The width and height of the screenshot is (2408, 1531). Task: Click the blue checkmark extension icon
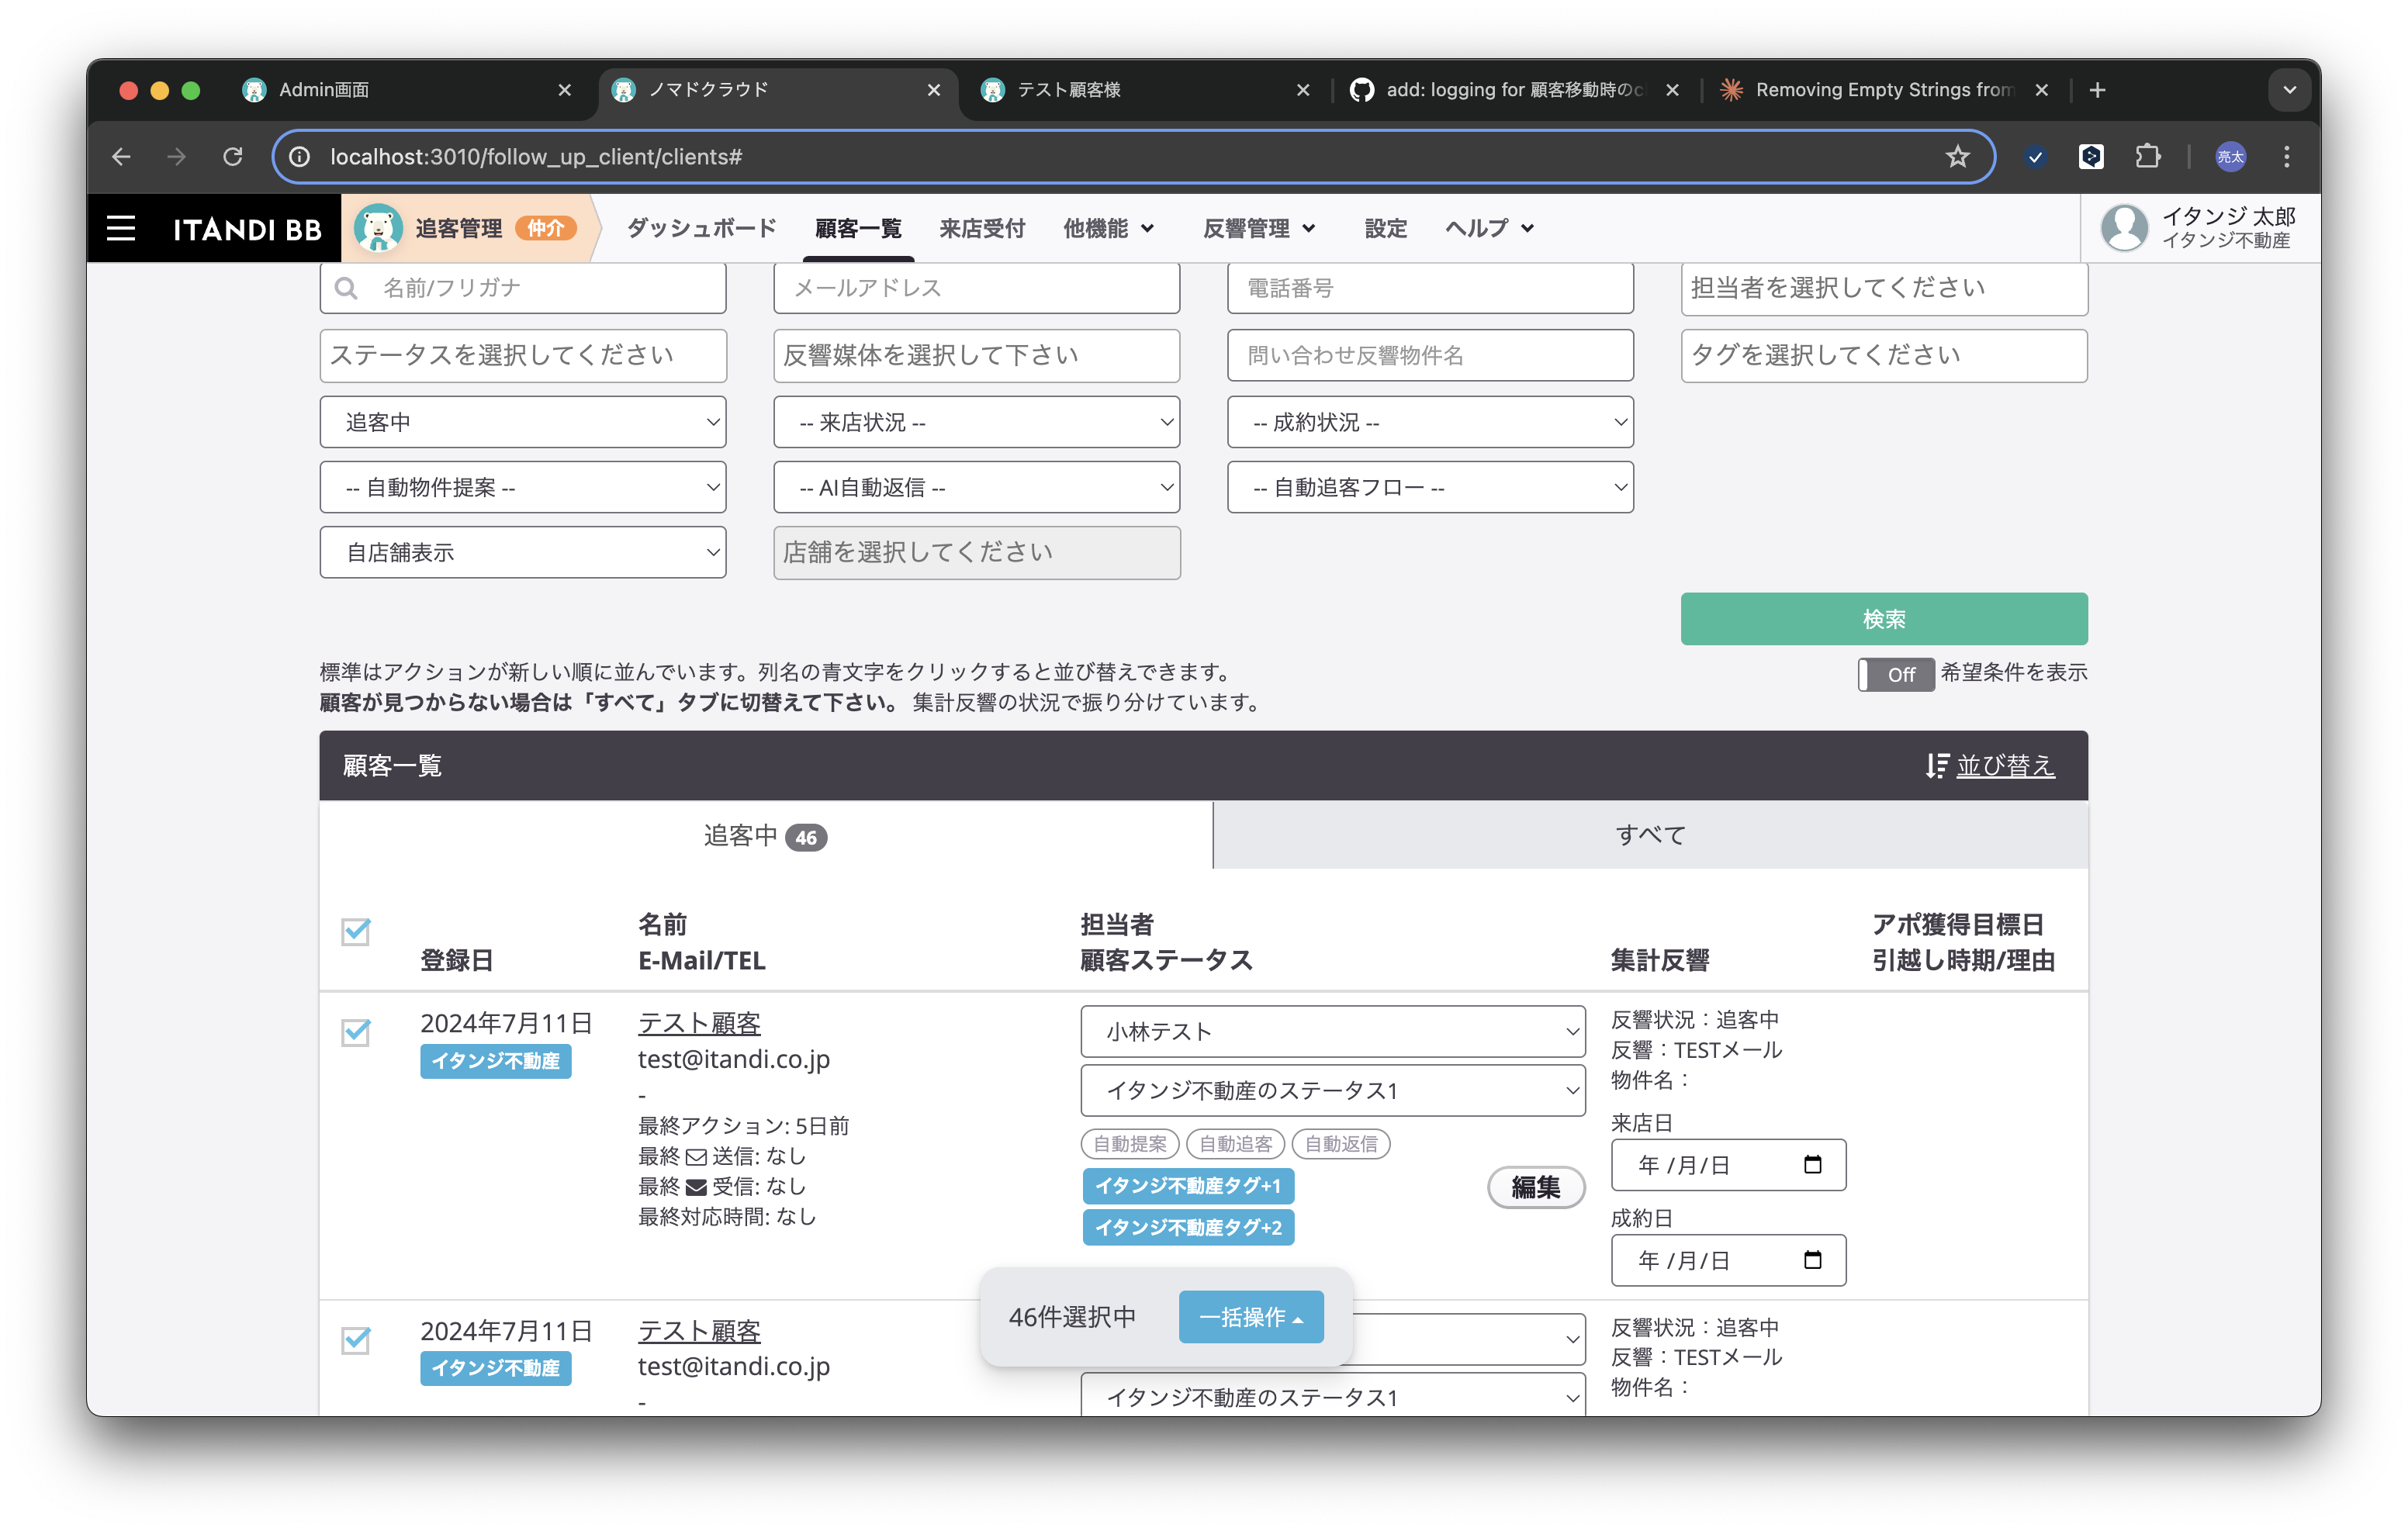2035,157
